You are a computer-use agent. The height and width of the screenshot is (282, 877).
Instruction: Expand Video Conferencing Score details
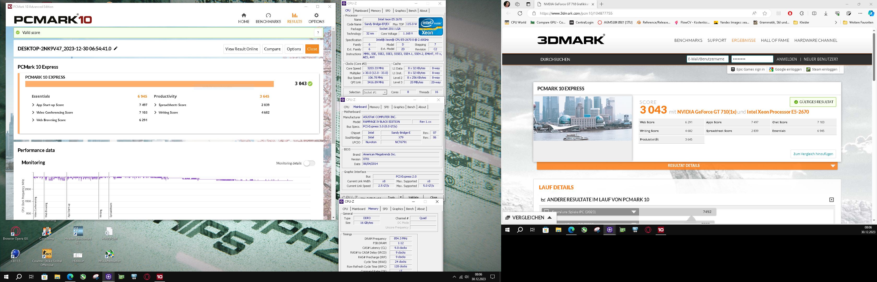pos(33,112)
